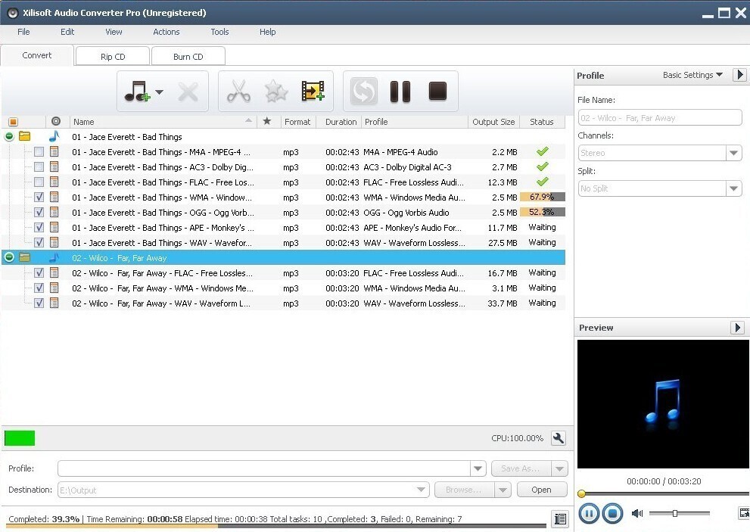This screenshot has height=532, width=750.
Task: Click the star Effects toolbar icon
Action: (276, 92)
